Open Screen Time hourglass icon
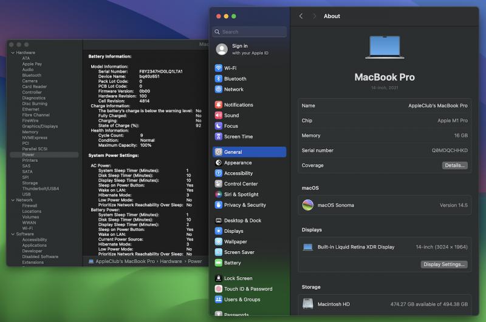Viewport: 486px width, 322px height. 219,137
